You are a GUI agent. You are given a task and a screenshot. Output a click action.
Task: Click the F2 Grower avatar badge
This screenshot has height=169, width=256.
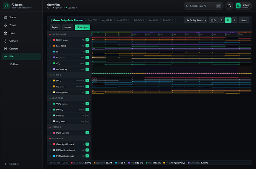[x=238, y=6]
